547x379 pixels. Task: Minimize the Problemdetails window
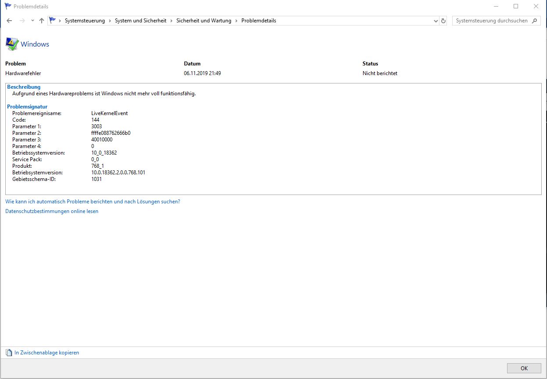(496, 6)
